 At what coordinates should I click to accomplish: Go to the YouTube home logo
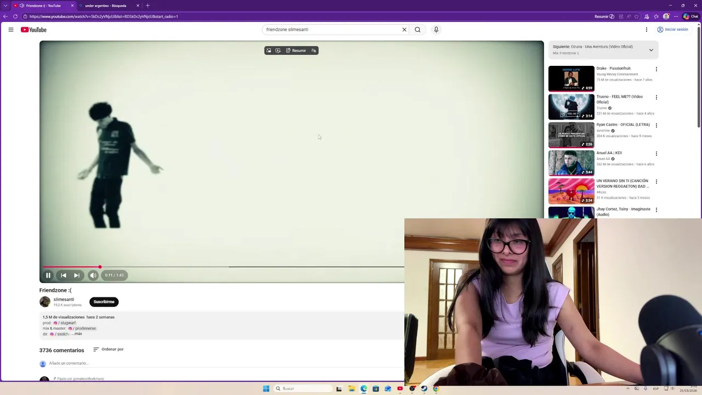(x=33, y=30)
